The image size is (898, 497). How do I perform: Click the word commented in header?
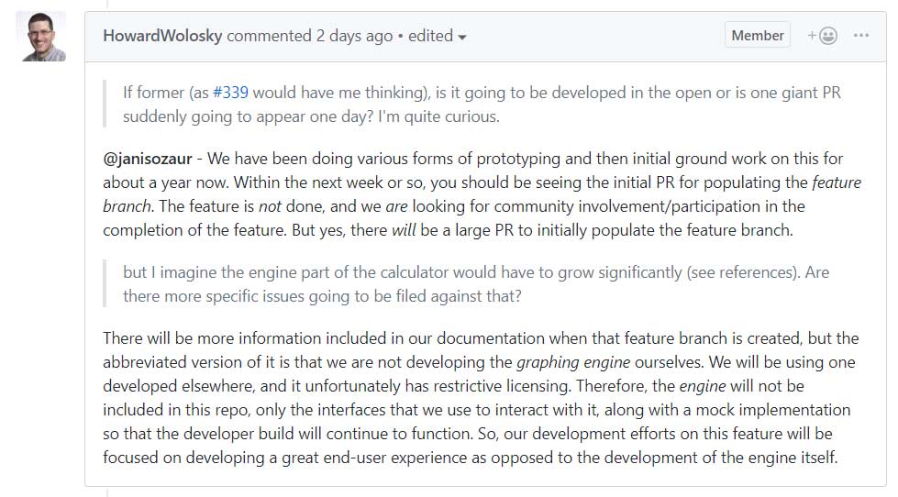[269, 36]
